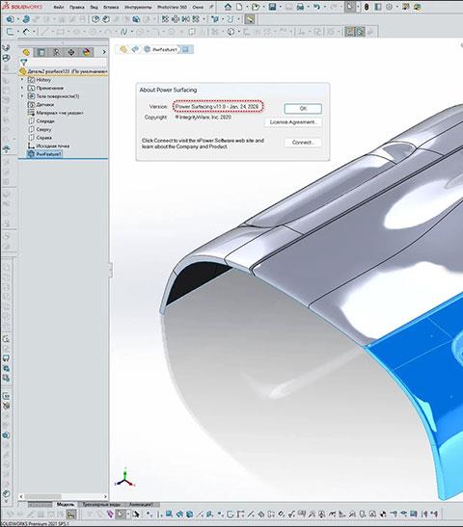This screenshot has height=527, width=463.
Task: Click the SOLIDWORKS logo in the top-left corner
Action: pos(22,7)
